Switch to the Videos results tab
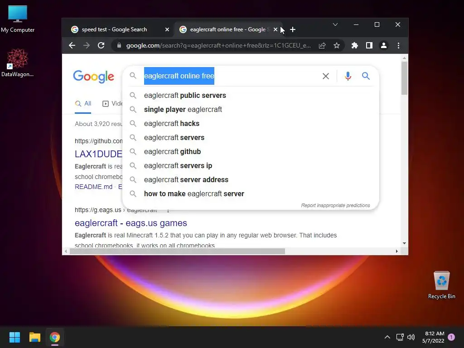Image resolution: width=464 pixels, height=348 pixels. click(x=112, y=104)
